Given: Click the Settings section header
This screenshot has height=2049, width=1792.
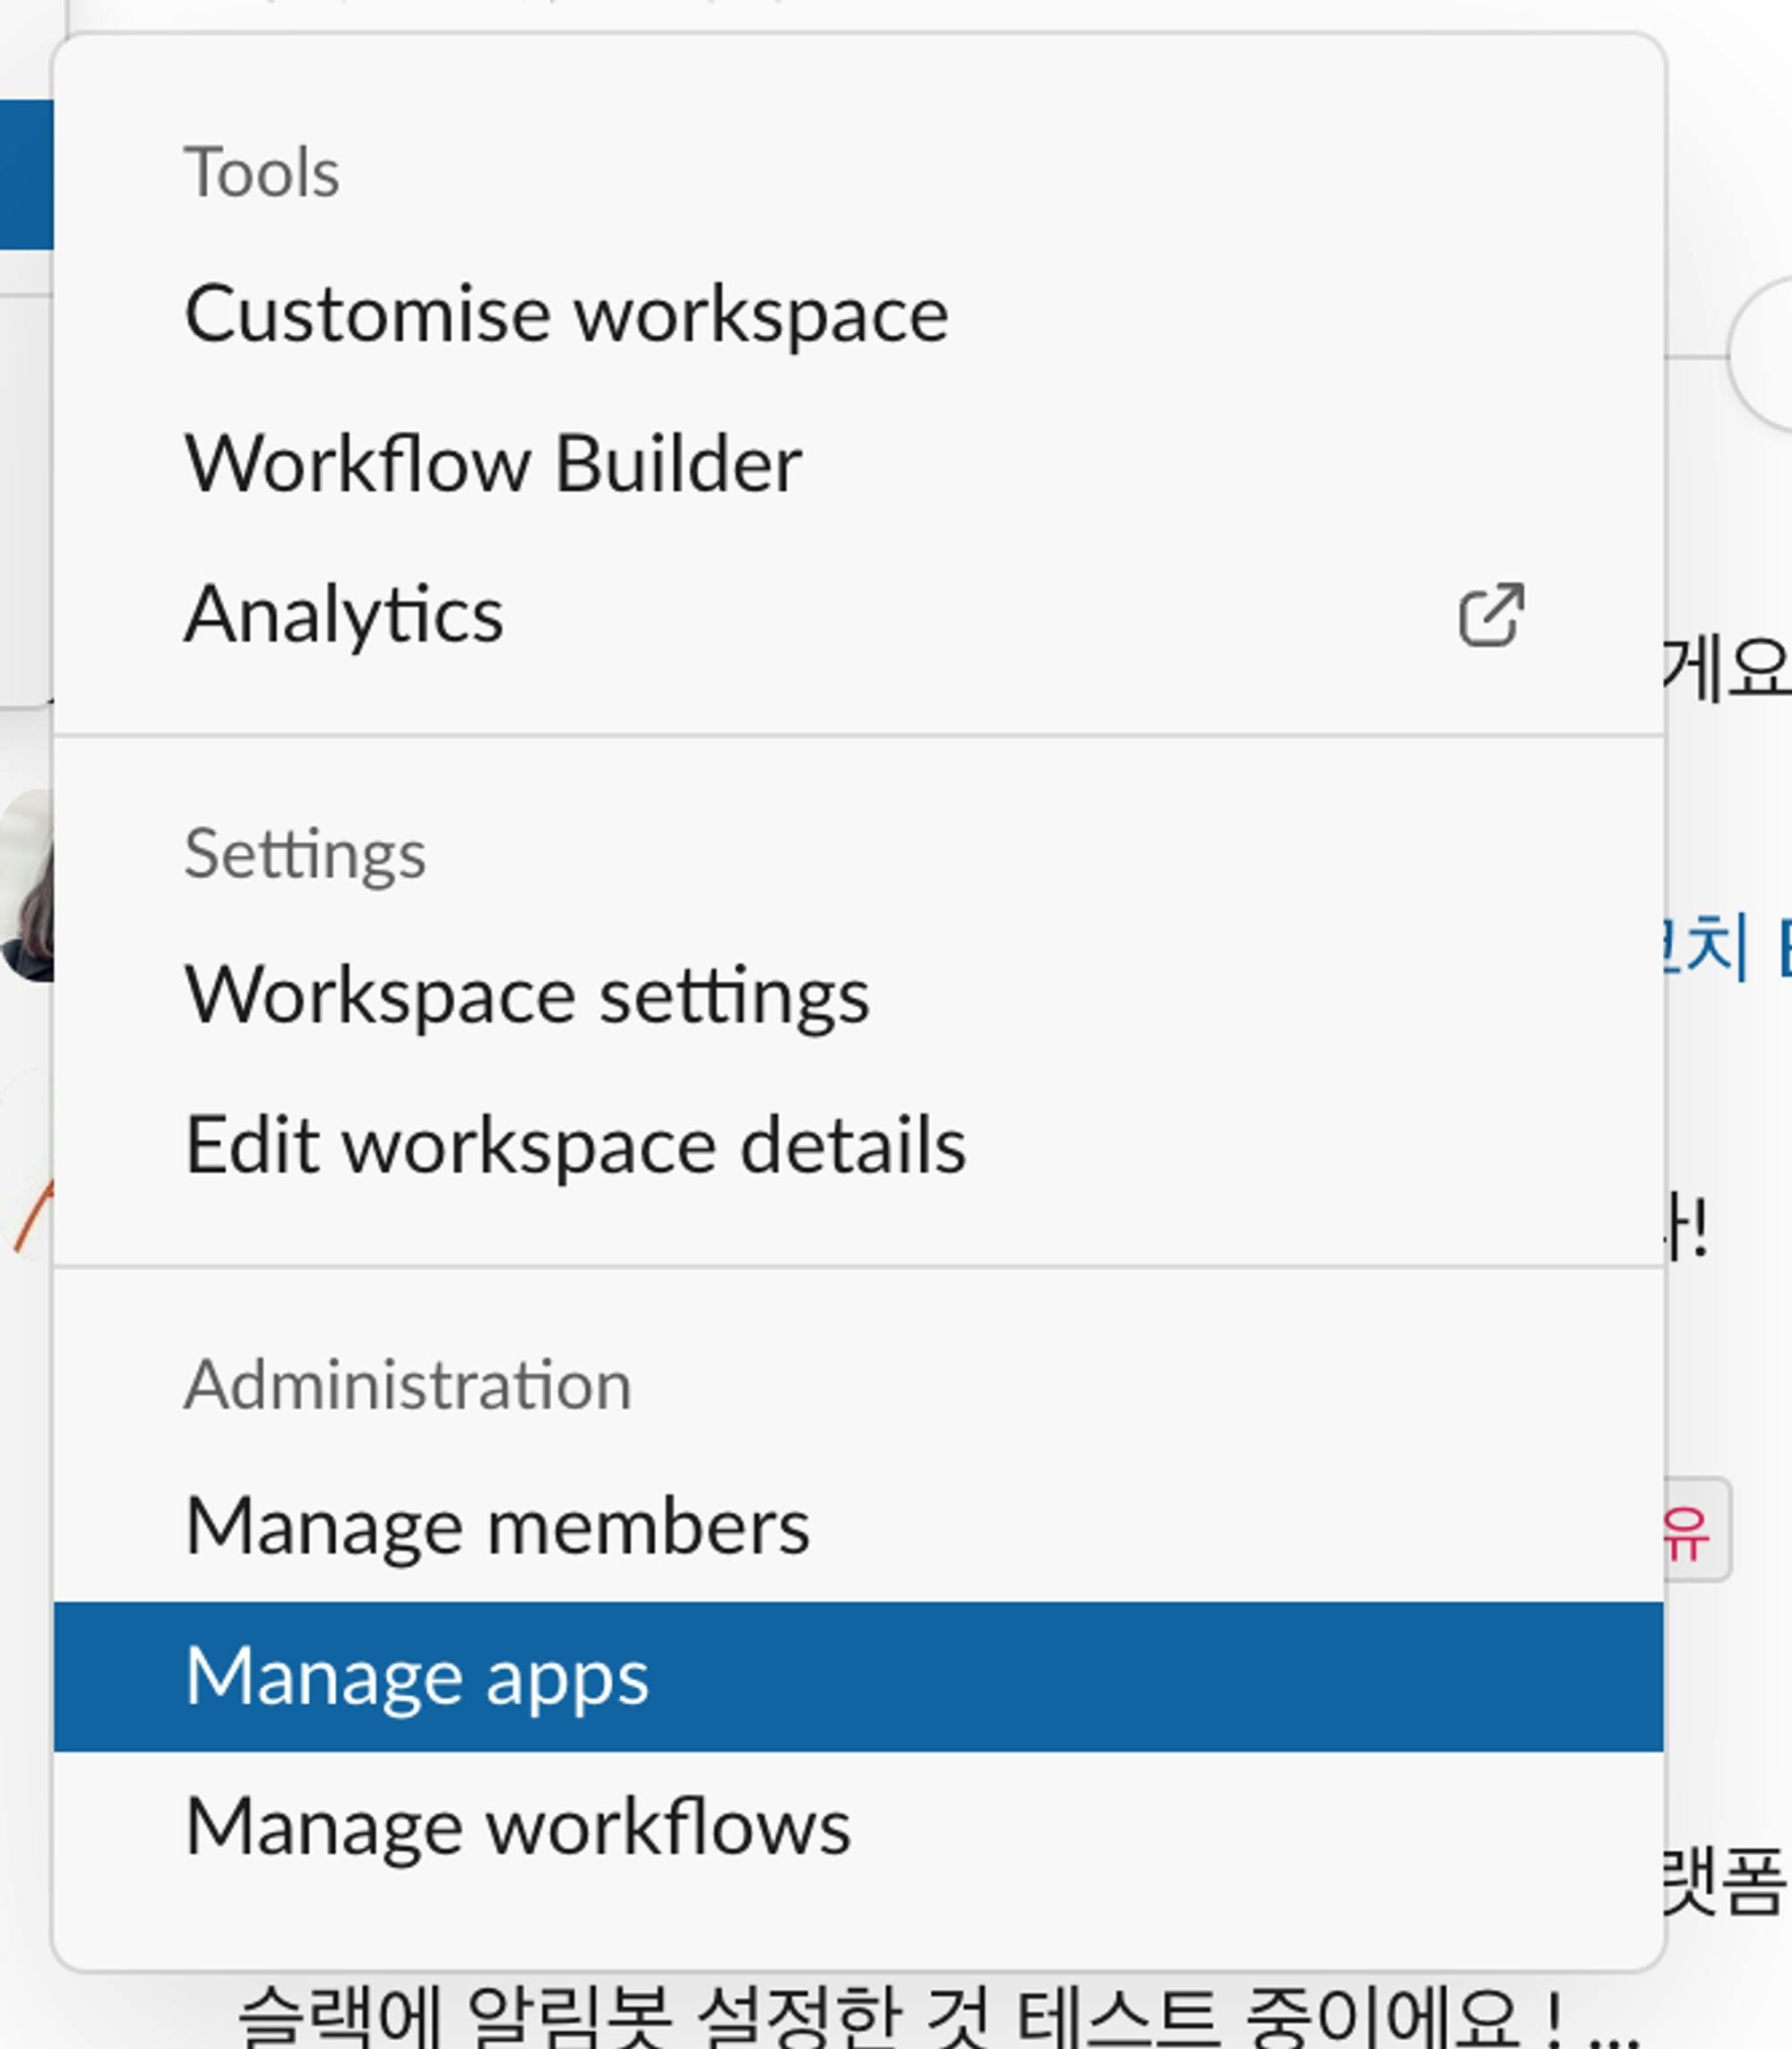Looking at the screenshot, I should pyautogui.click(x=305, y=854).
